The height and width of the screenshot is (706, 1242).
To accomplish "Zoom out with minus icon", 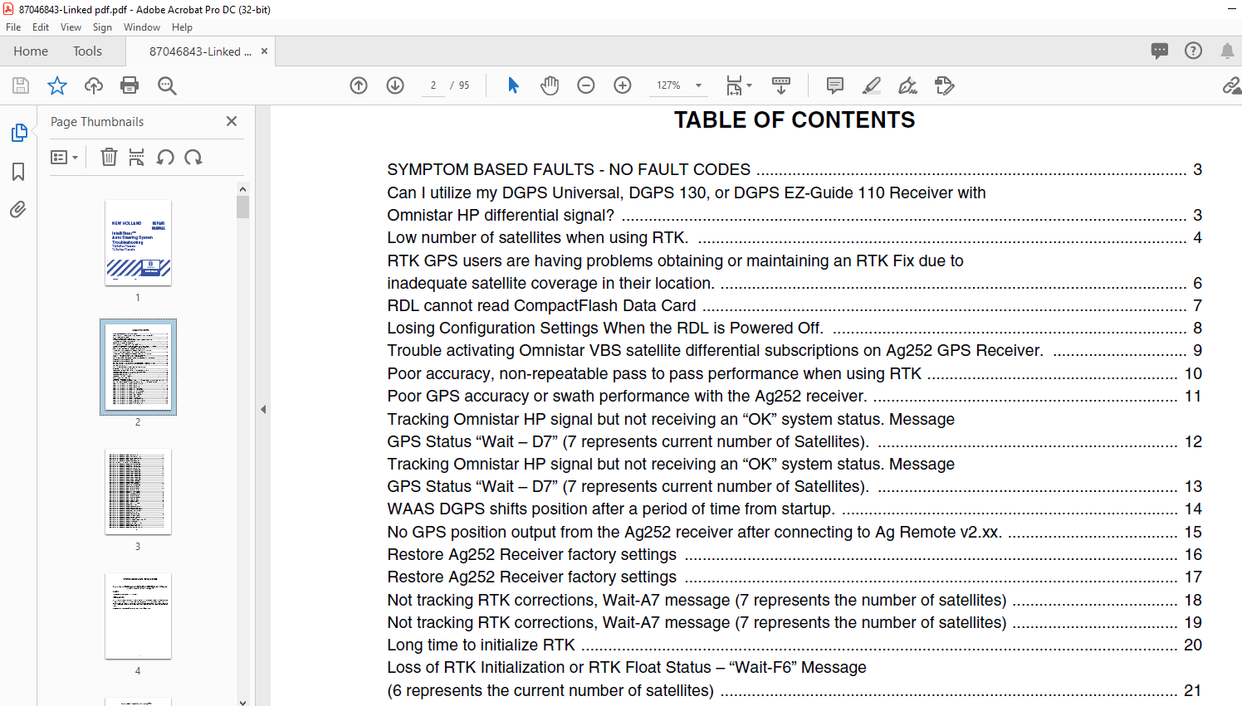I will pos(586,85).
